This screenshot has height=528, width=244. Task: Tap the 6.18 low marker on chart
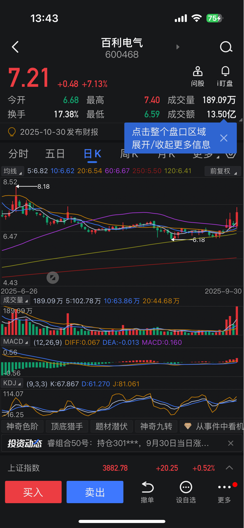[x=199, y=240]
